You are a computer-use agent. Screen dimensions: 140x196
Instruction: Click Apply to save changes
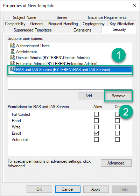click(96, 189)
